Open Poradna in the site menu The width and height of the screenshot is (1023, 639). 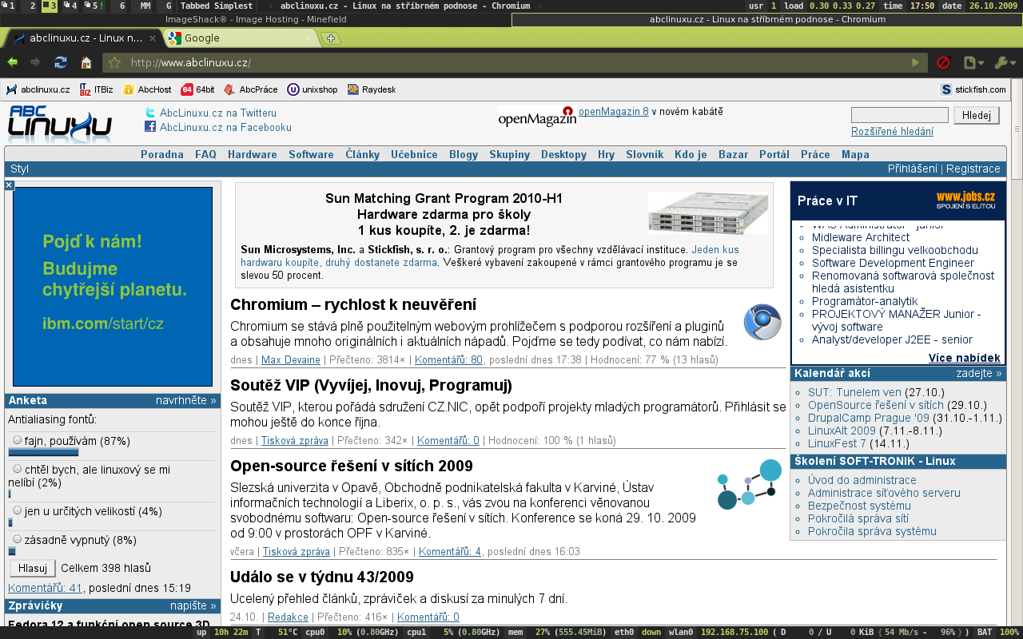(162, 154)
